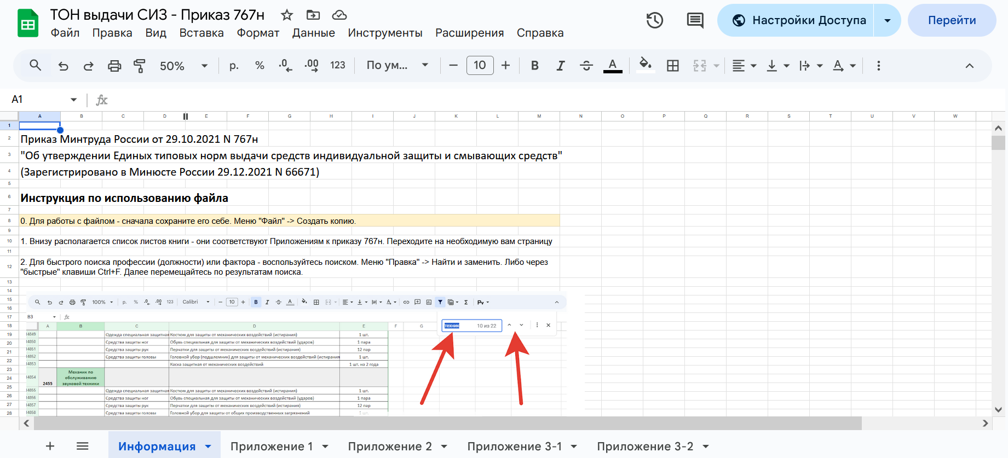Image resolution: width=1008 pixels, height=458 pixels.
Task: Click the borders grid icon
Action: [673, 66]
